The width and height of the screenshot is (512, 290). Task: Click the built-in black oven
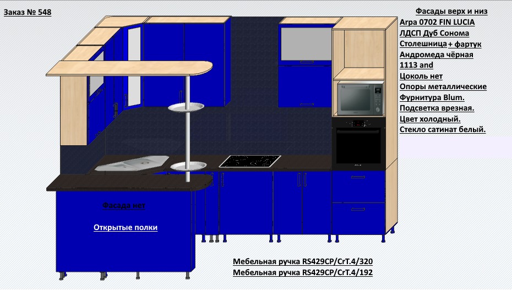(358, 144)
